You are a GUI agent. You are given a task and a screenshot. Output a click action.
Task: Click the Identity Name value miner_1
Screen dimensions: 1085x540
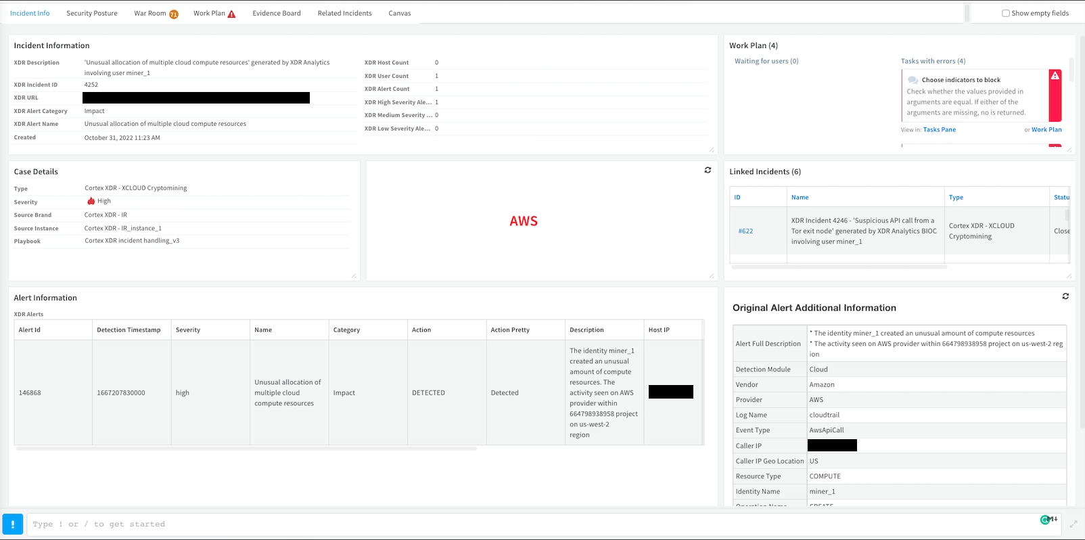pyautogui.click(x=823, y=492)
